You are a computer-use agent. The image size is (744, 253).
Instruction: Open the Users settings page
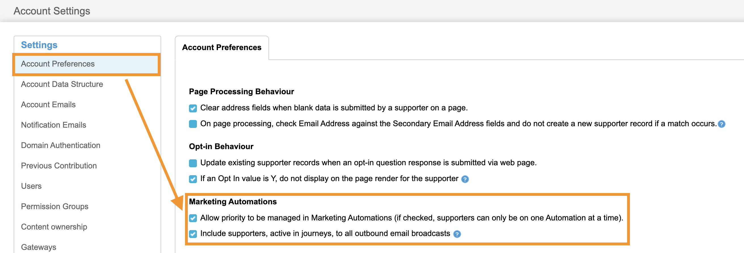31,186
